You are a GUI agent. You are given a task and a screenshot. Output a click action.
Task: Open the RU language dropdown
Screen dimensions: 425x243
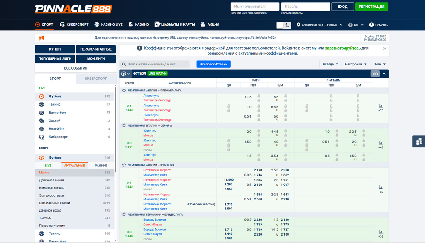(356, 25)
